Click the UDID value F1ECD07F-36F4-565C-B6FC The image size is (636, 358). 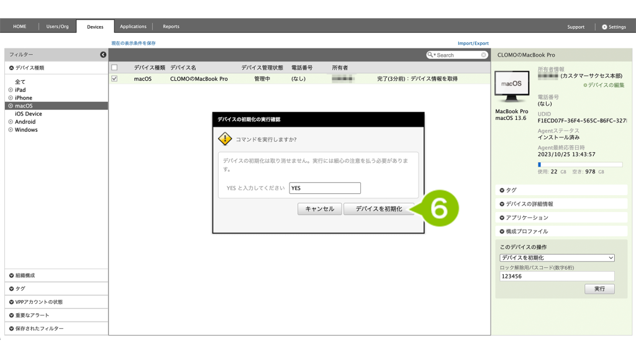coord(583,121)
